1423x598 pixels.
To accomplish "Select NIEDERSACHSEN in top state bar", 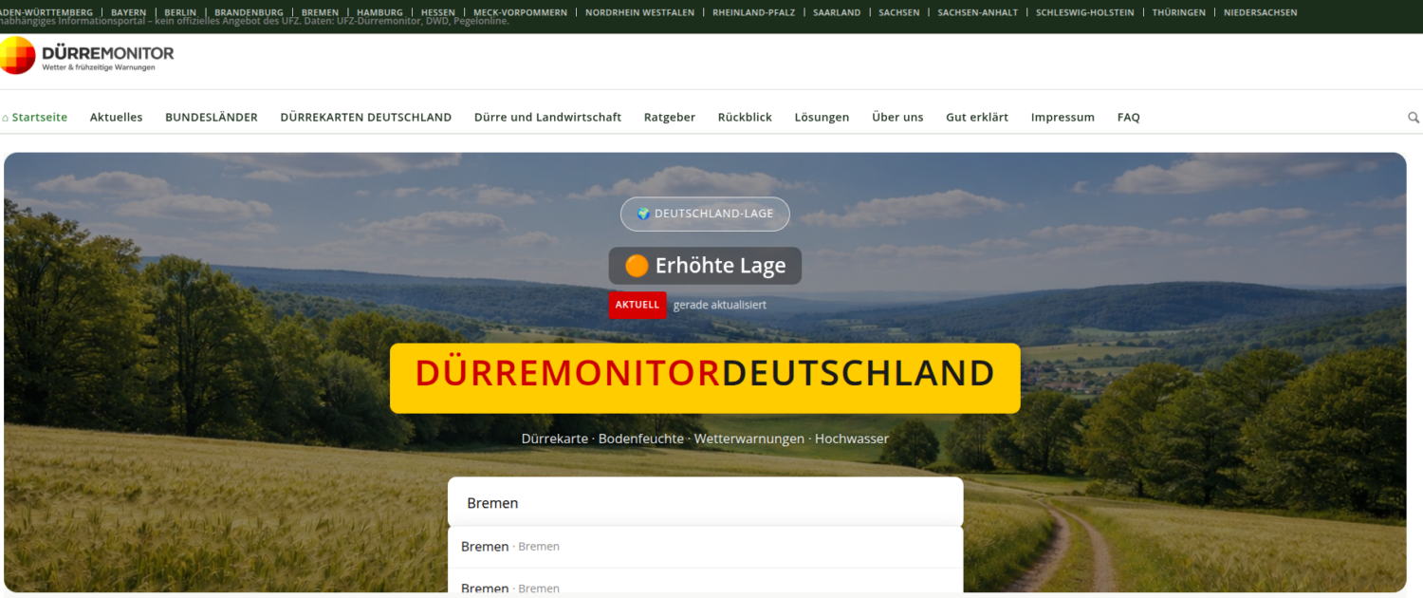I will click(x=1261, y=12).
